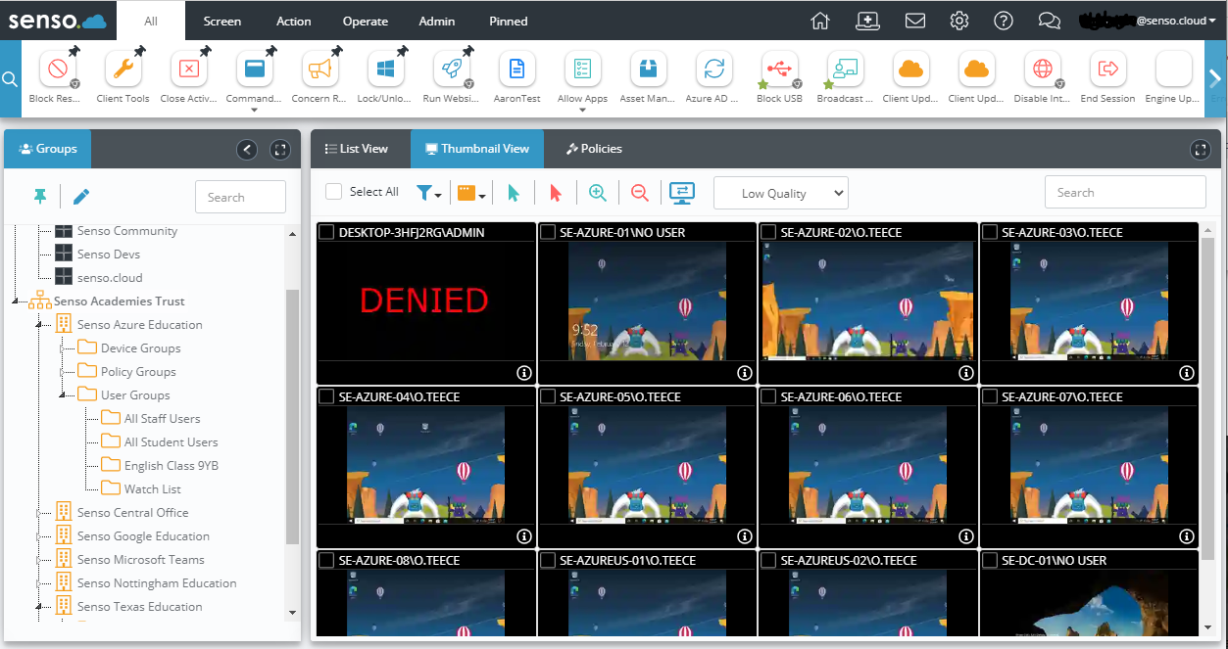This screenshot has height=649, width=1228.
Task: Click the zoom out thumbnails magnifier
Action: [x=640, y=193]
